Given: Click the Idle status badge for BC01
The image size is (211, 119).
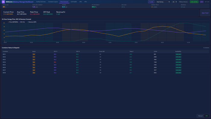Looking at the screenshot, I should pyautogui.click(x=34, y=54).
